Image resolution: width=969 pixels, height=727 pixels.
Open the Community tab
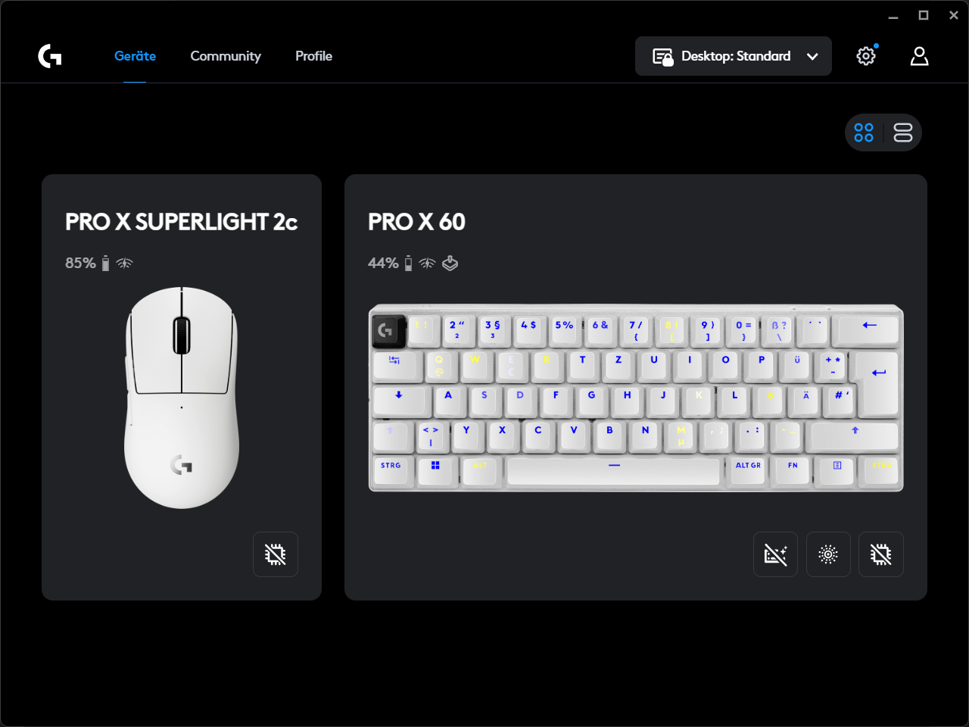[226, 56]
